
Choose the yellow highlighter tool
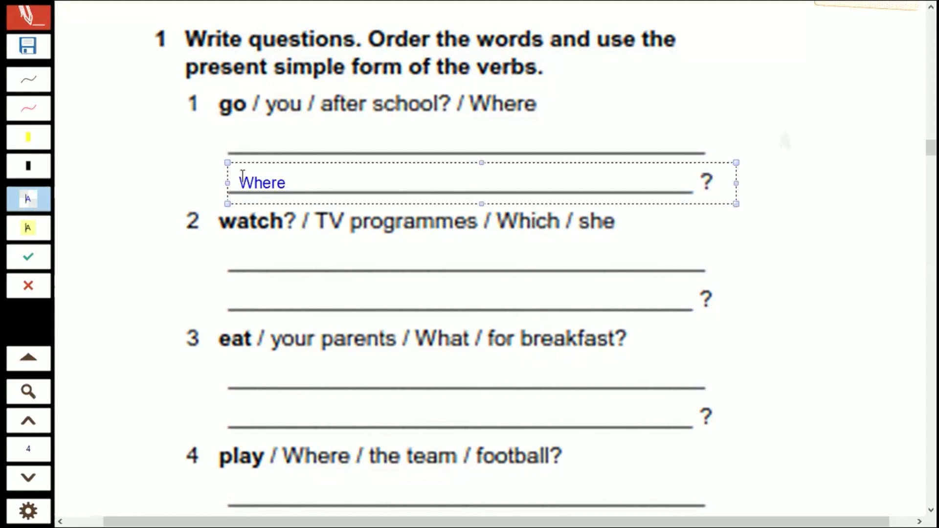(28, 137)
